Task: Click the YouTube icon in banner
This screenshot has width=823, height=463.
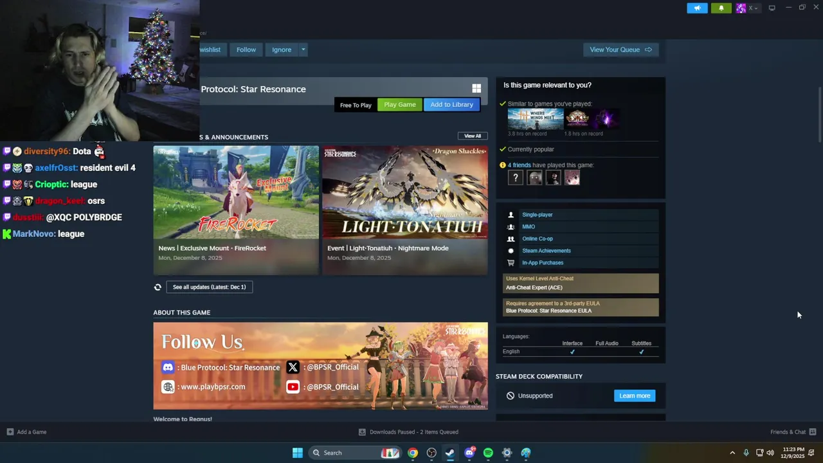Action: [293, 386]
